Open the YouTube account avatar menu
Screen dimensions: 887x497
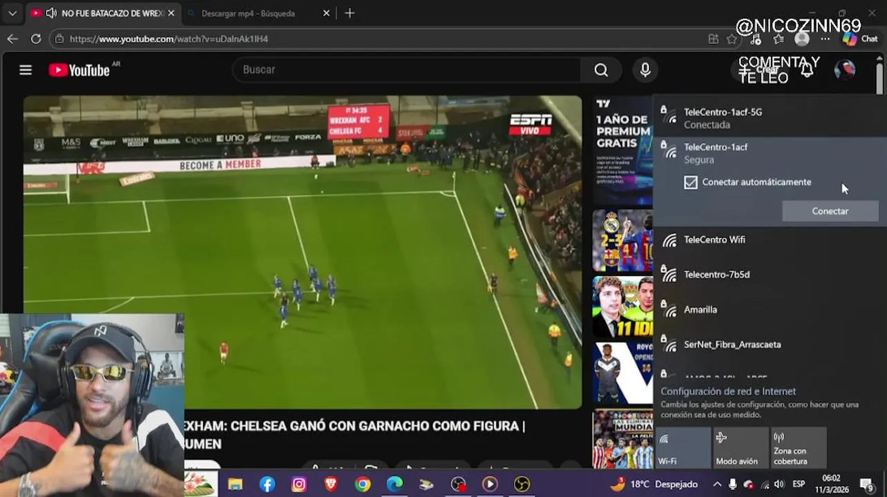click(x=845, y=70)
